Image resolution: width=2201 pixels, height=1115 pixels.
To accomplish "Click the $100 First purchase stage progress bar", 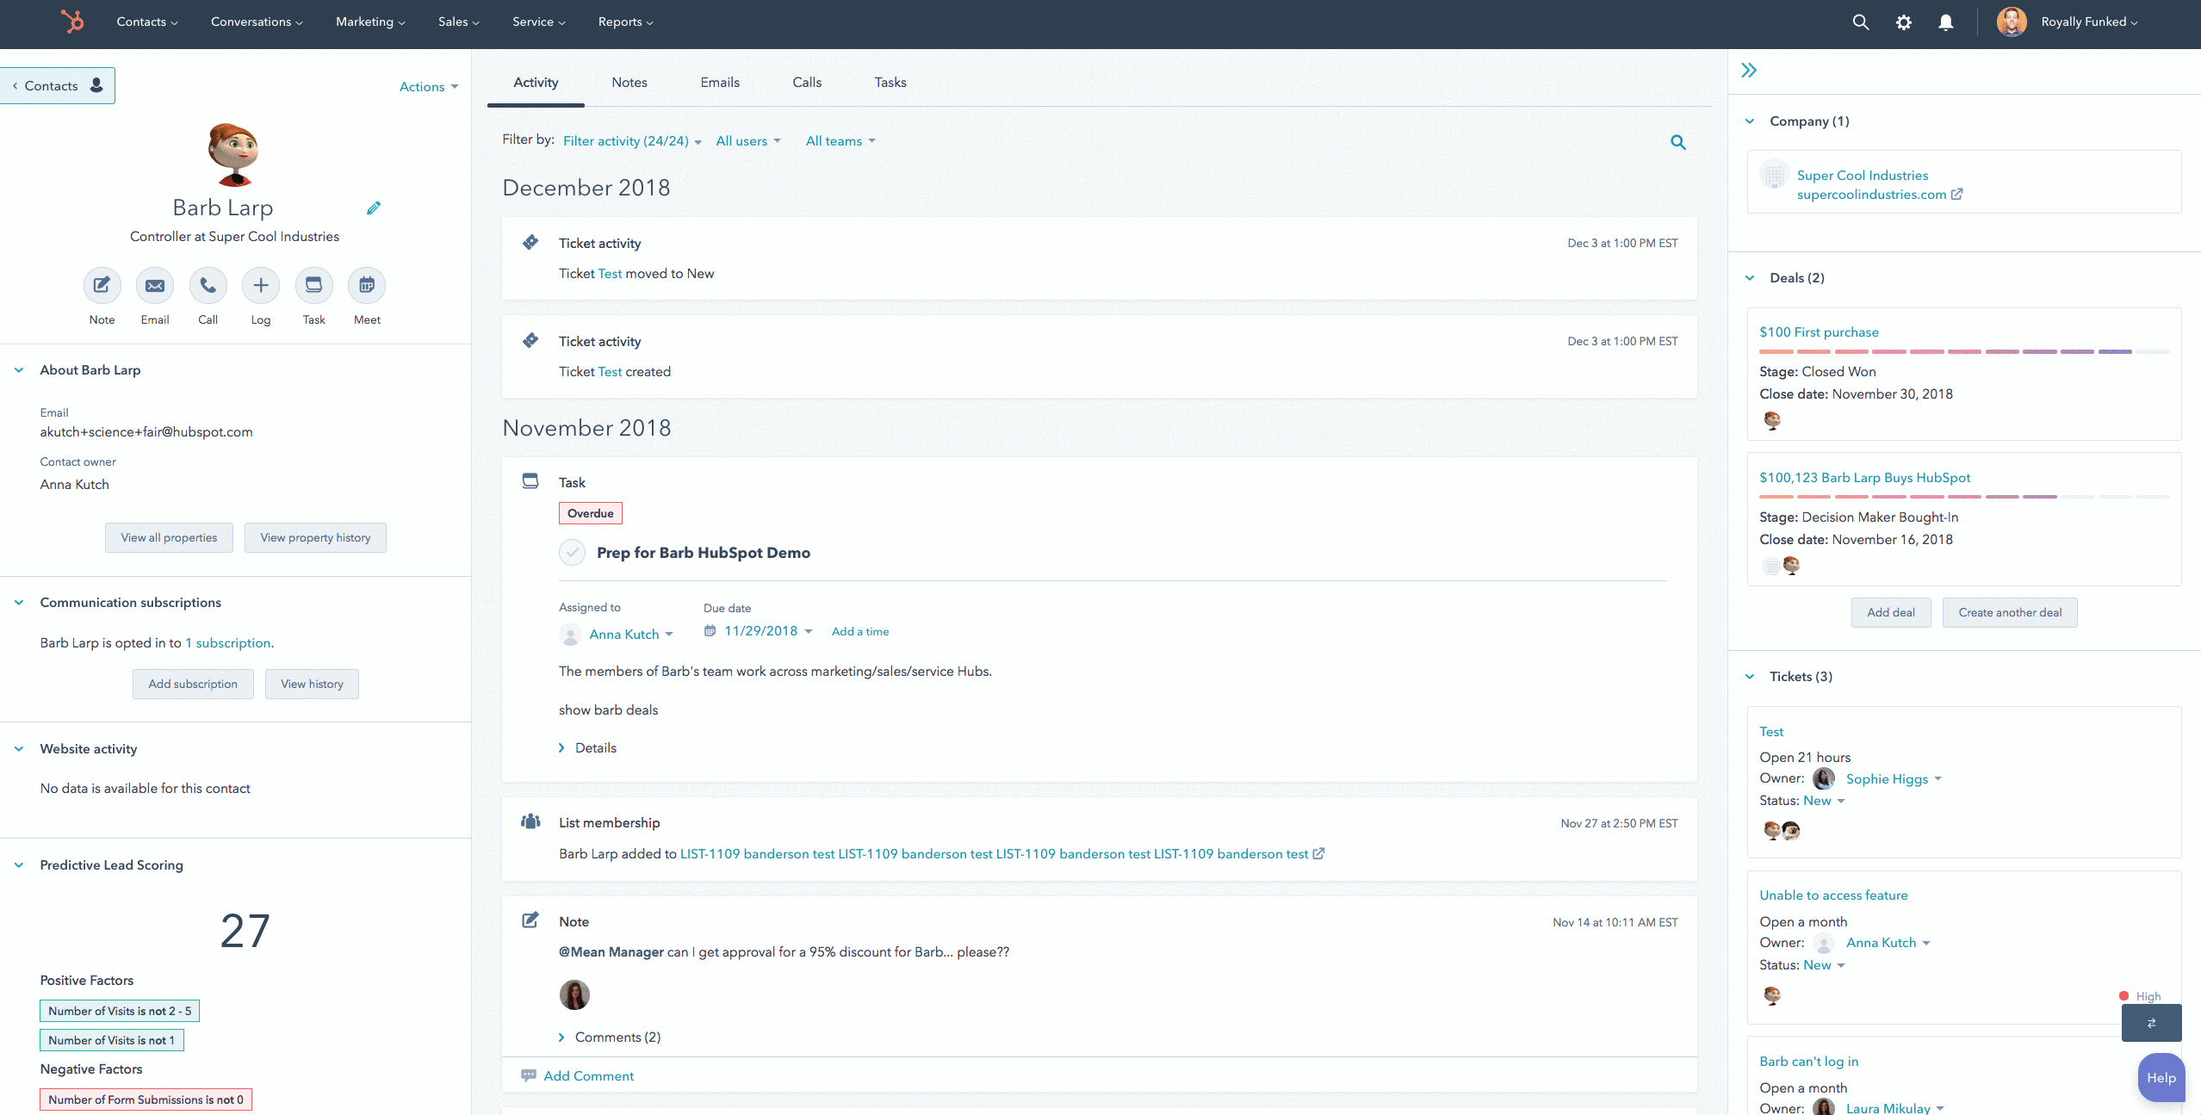I will [x=1963, y=352].
